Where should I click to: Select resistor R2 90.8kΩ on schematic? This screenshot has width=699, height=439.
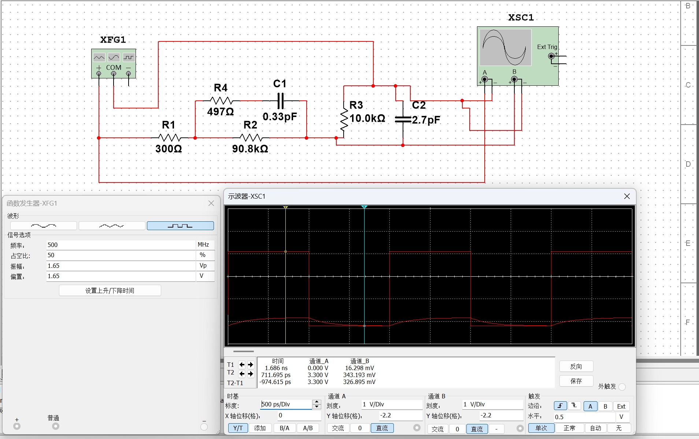pyautogui.click(x=251, y=138)
